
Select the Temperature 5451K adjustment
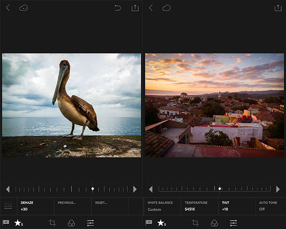tap(196, 206)
